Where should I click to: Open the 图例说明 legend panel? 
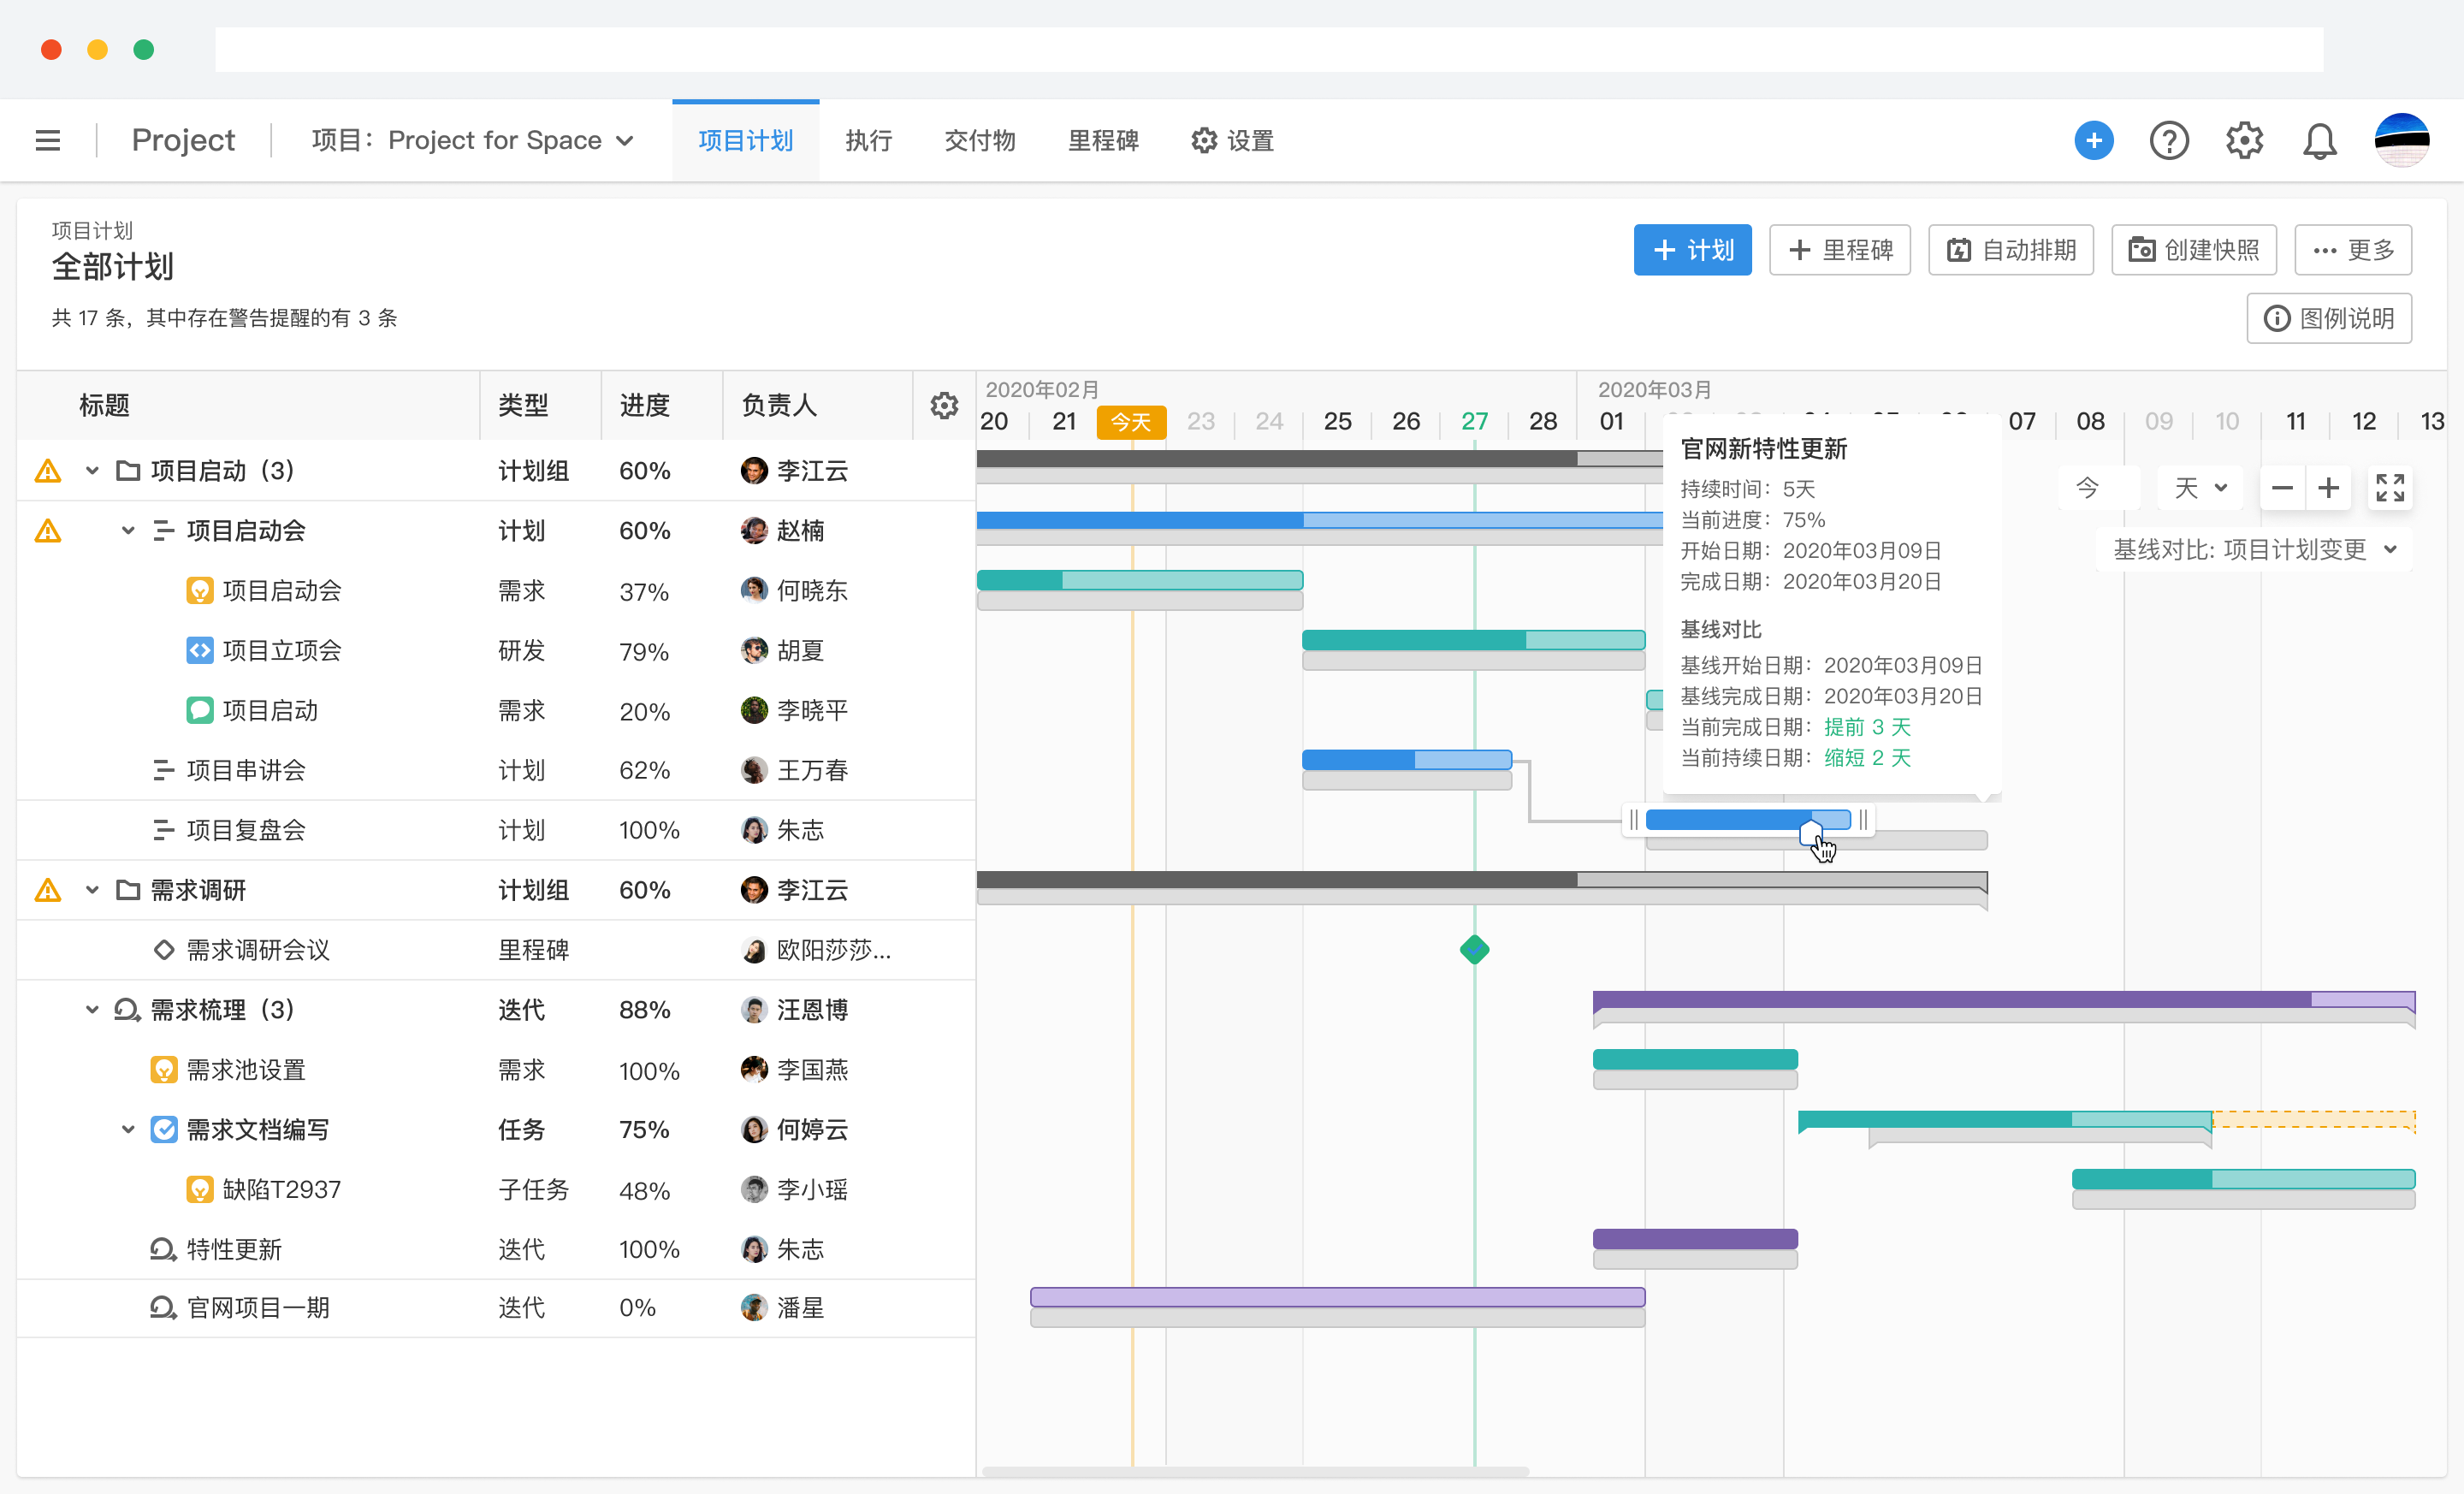[x=2329, y=318]
